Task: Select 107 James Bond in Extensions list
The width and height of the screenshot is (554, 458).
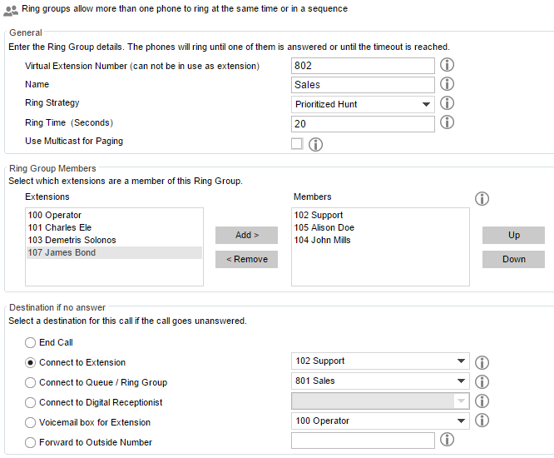Action: 114,252
